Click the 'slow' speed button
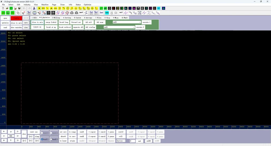This screenshot has width=271, height=146. coord(24,134)
